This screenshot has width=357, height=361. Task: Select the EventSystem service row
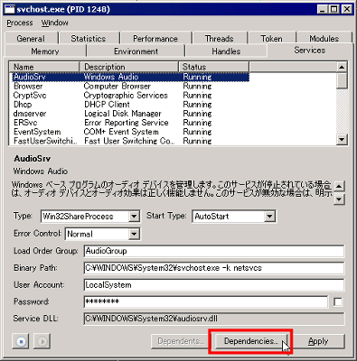tap(131, 132)
